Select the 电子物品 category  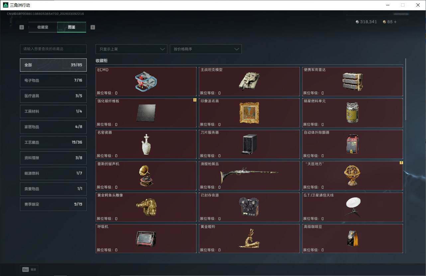53,81
